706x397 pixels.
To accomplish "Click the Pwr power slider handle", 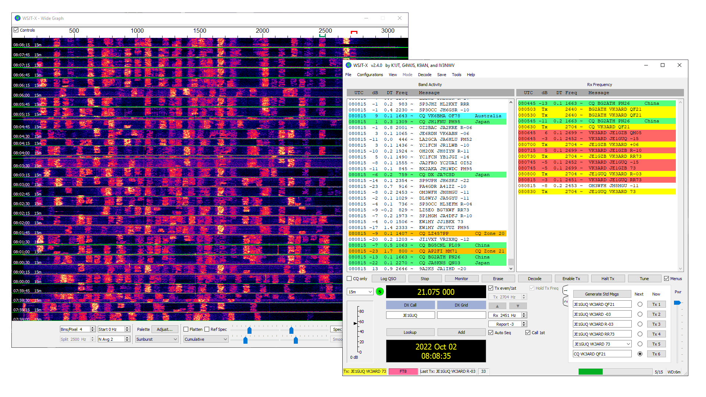I will pos(677,303).
